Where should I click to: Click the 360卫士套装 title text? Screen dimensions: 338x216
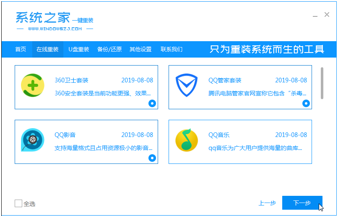(71, 80)
